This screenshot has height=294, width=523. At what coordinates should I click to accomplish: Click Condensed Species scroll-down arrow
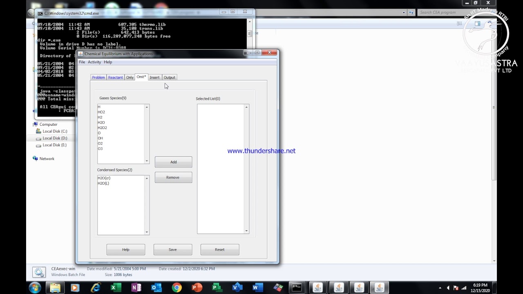147,232
